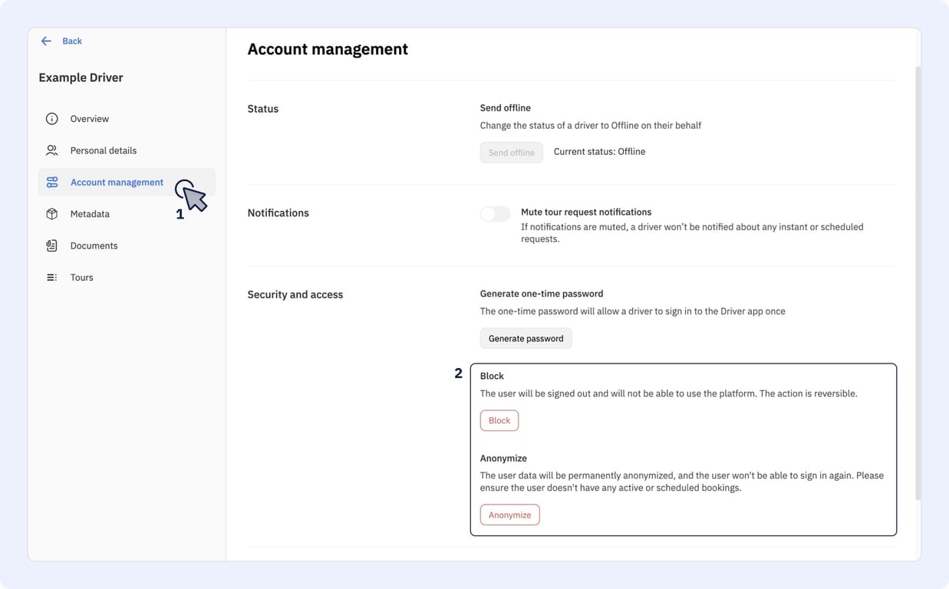Click the Tours list icon
Screen dimensions: 949x589
tap(51, 278)
